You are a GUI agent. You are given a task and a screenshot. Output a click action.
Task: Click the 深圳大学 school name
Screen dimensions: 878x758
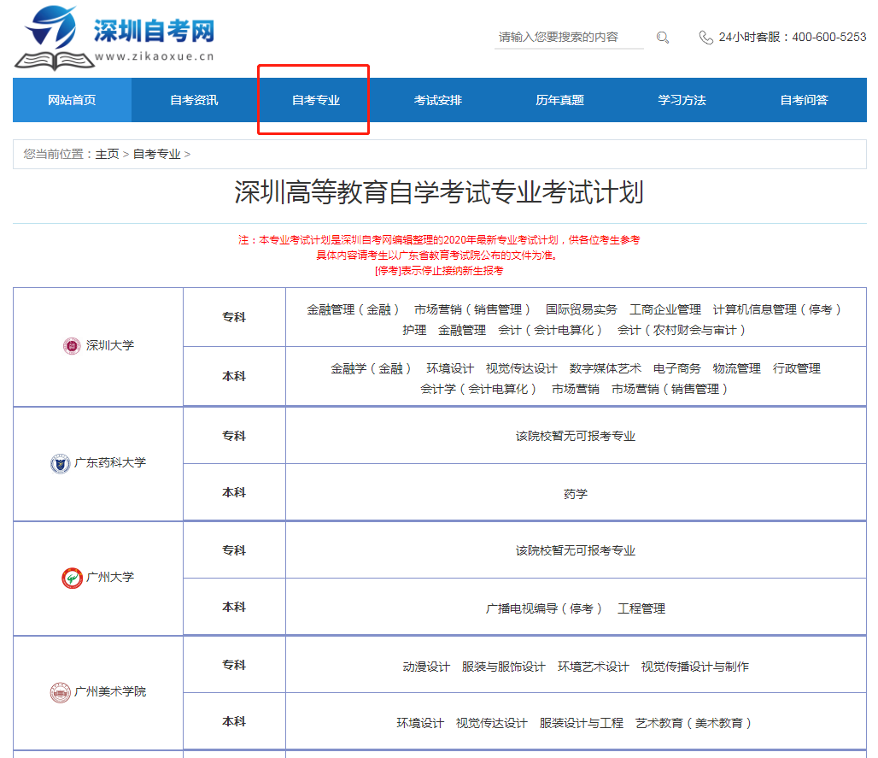[x=110, y=345]
